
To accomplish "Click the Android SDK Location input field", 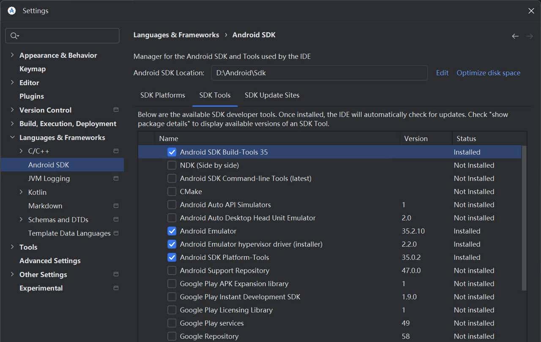I will 319,73.
